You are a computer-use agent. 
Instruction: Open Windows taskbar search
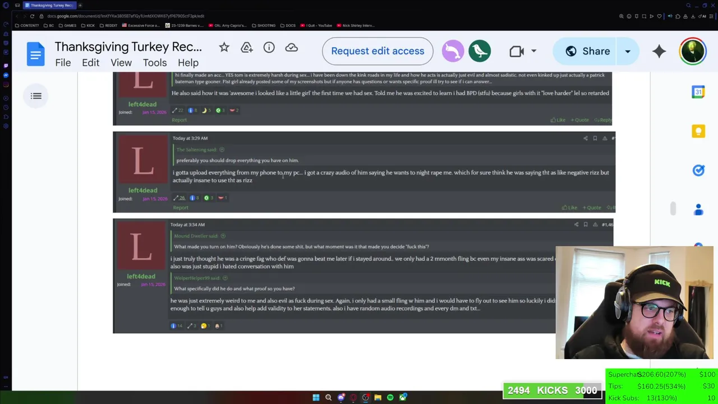pyautogui.click(x=328, y=397)
